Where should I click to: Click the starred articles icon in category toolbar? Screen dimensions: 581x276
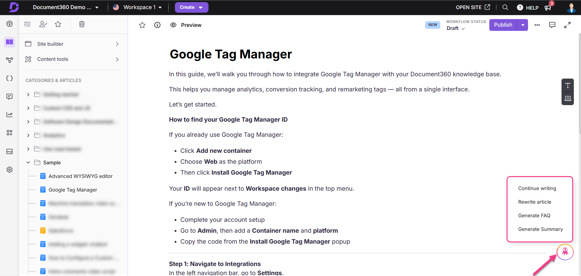pyautogui.click(x=58, y=24)
